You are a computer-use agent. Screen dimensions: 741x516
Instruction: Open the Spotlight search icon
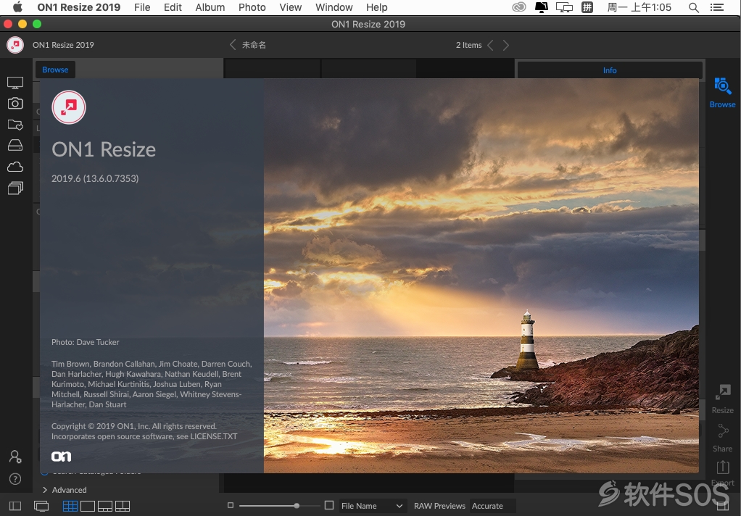694,7
